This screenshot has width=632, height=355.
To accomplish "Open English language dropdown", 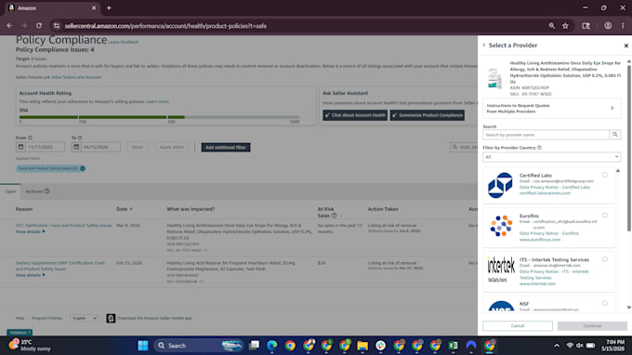I will coord(84,319).
